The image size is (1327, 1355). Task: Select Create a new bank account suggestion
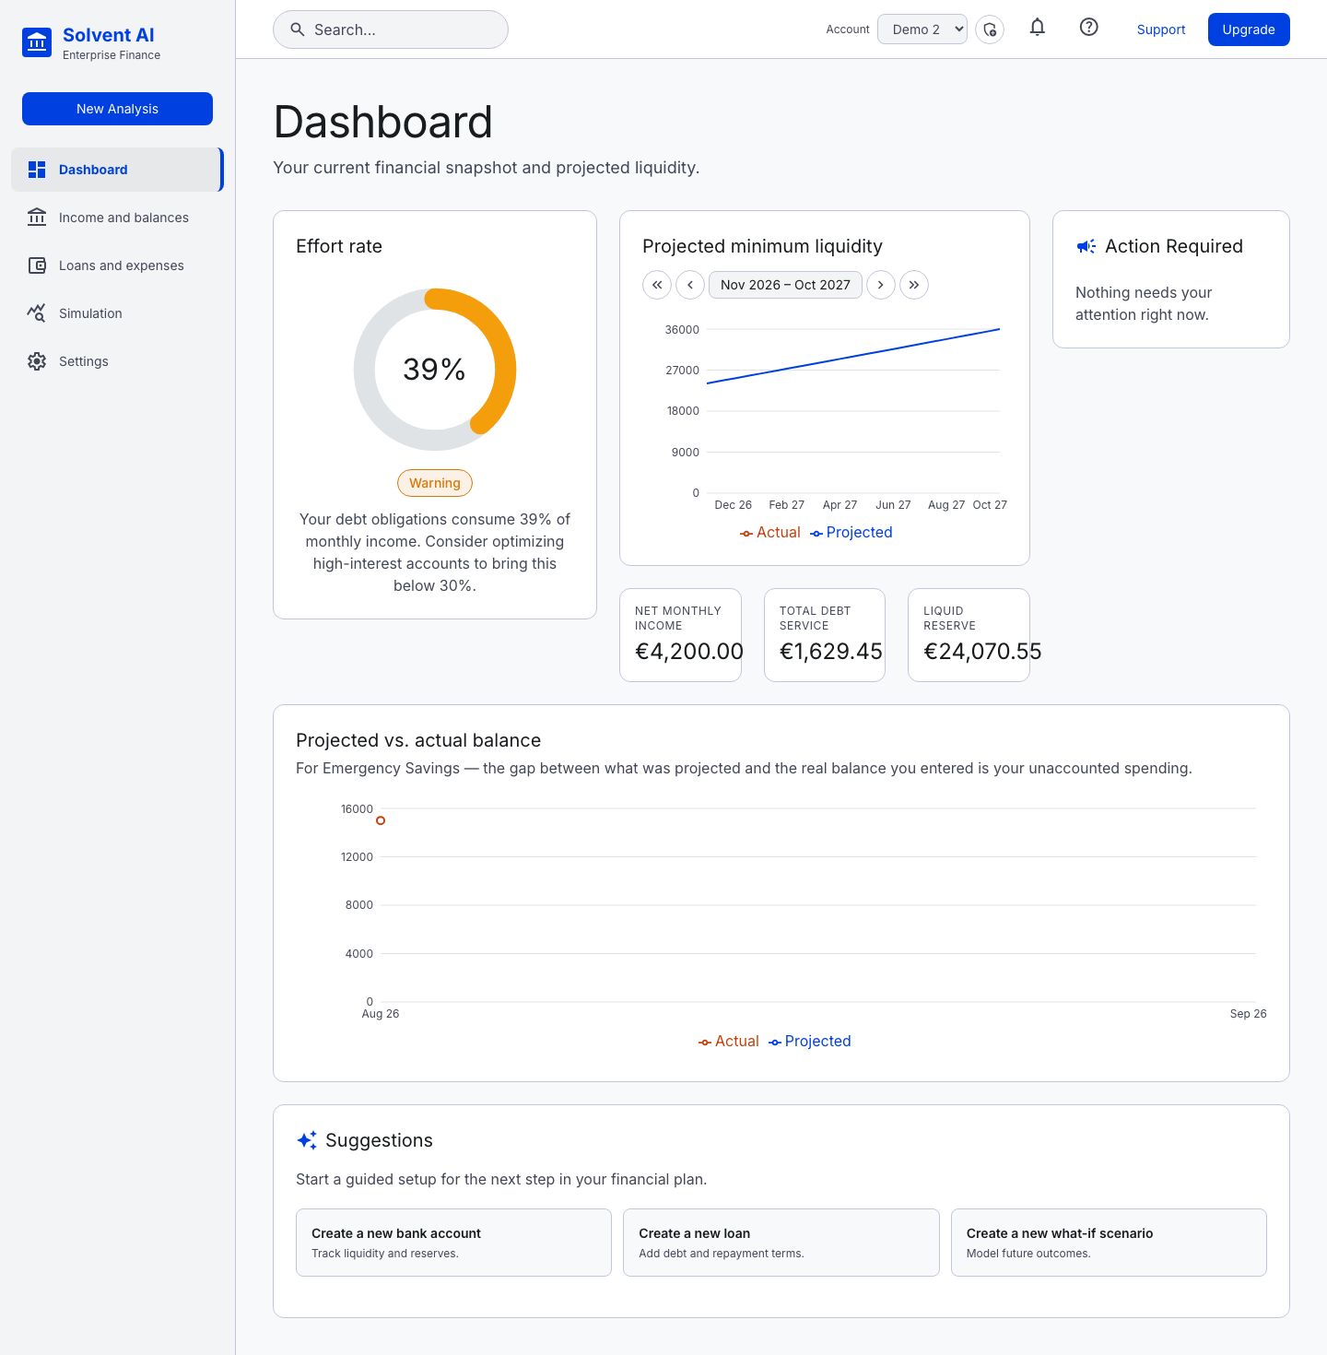(x=453, y=1243)
